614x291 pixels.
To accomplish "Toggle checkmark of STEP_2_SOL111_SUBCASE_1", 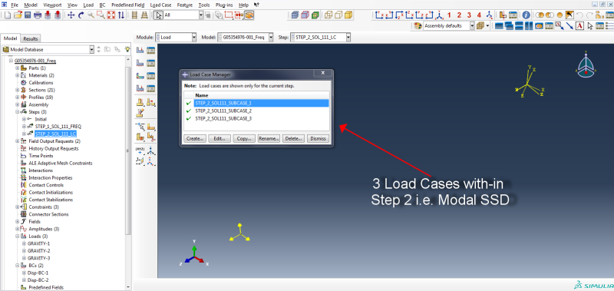I will point(189,104).
